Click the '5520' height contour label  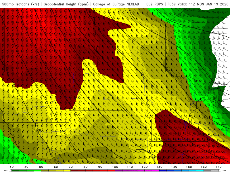click(x=37, y=130)
